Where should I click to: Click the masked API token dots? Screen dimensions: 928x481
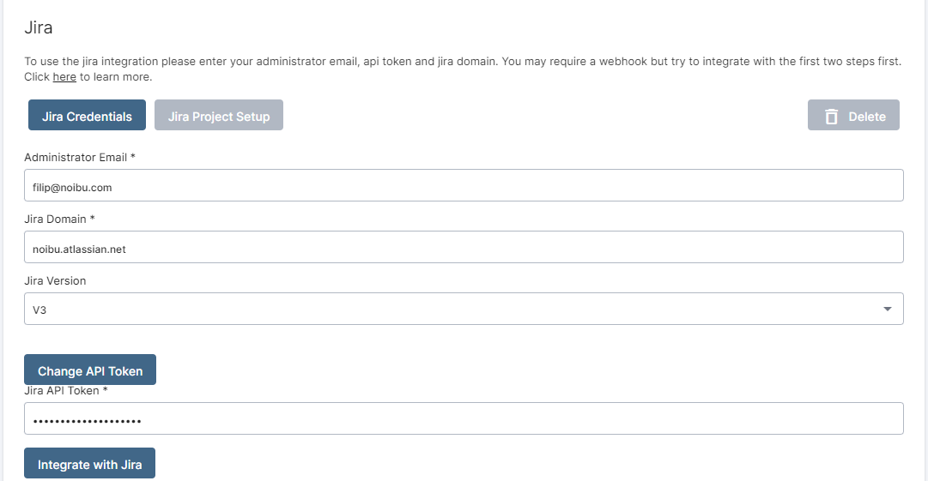point(87,421)
